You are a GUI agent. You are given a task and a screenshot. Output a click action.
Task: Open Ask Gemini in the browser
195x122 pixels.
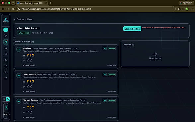(186, 3)
